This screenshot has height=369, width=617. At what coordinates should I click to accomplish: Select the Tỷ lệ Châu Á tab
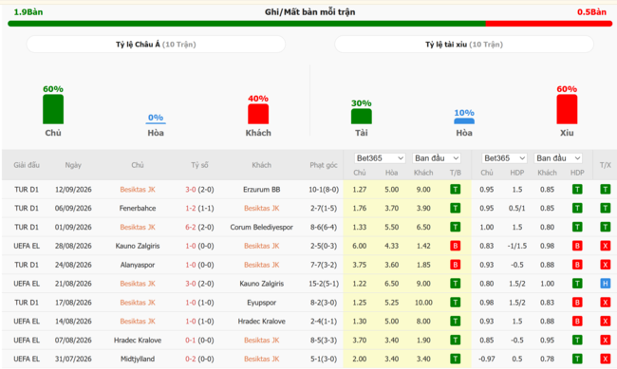coord(156,44)
